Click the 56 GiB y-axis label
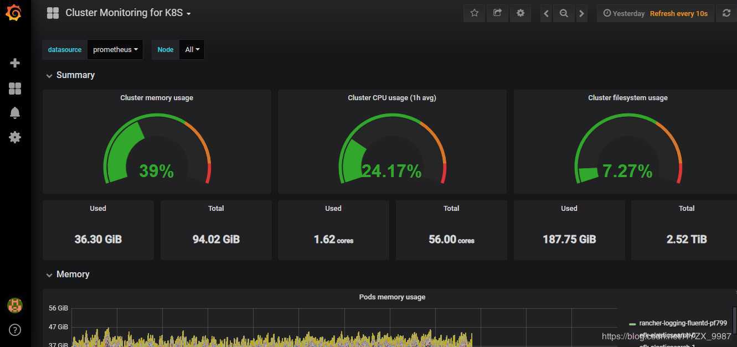 click(x=59, y=308)
